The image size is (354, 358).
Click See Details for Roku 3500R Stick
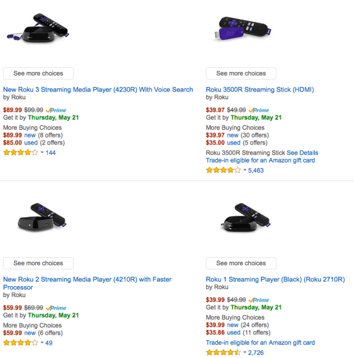pos(302,153)
